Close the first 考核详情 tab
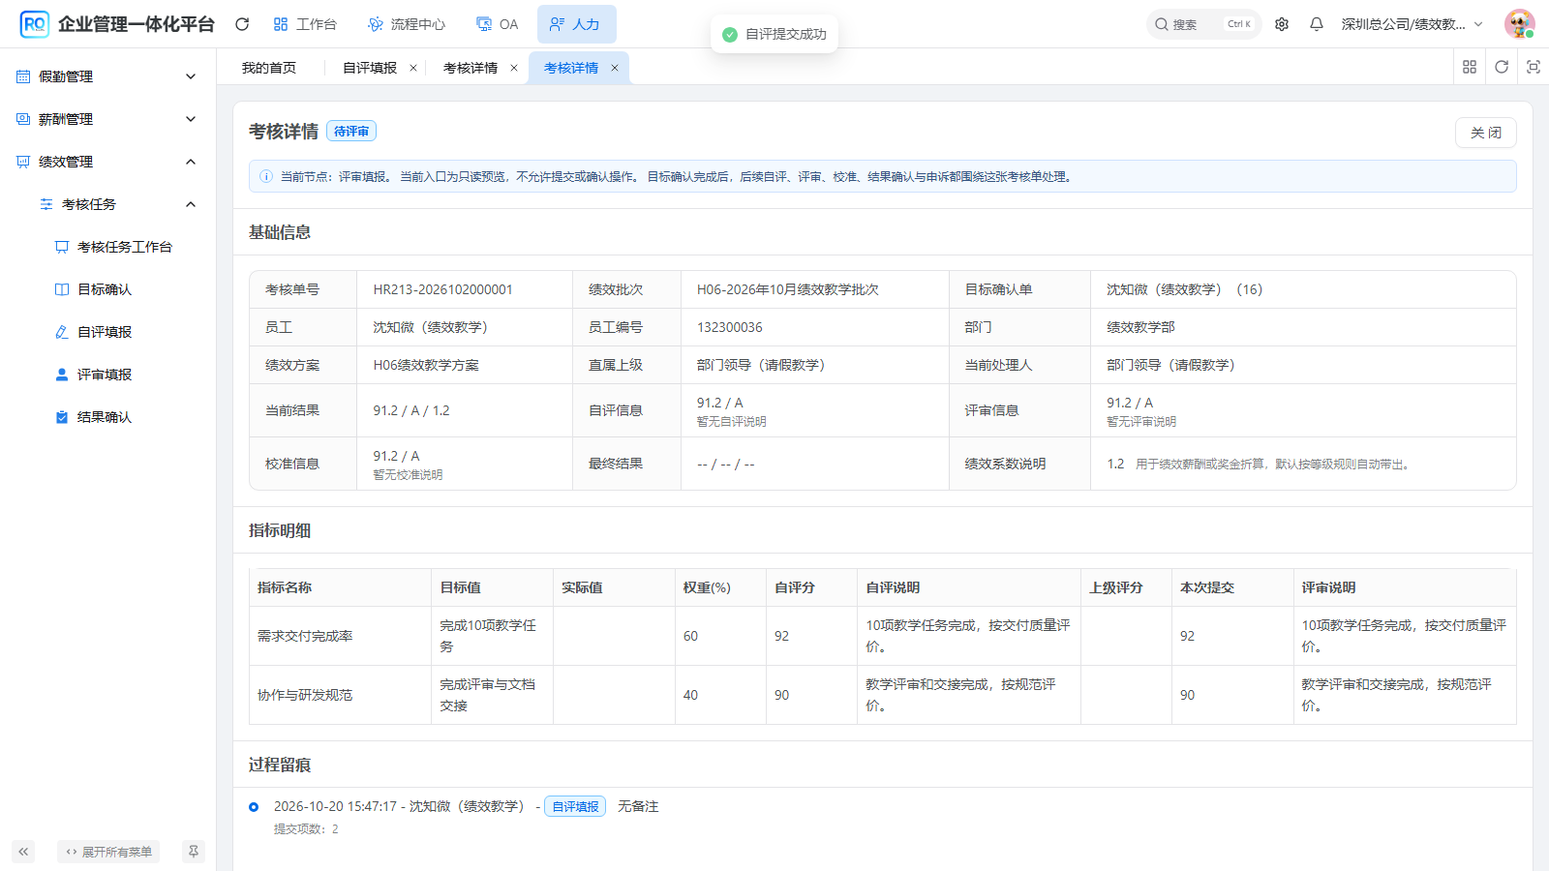Viewport: 1549px width, 871px height. pos(514,68)
